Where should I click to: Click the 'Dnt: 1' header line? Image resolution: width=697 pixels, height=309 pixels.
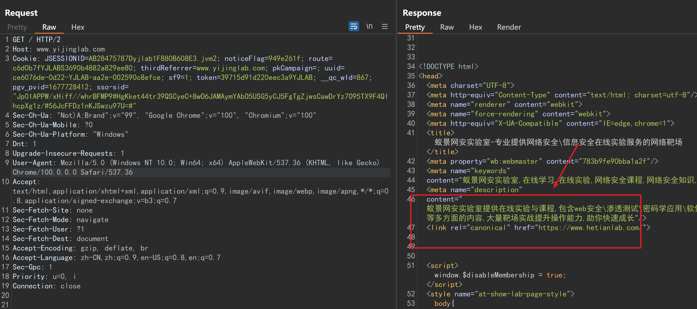pos(24,144)
